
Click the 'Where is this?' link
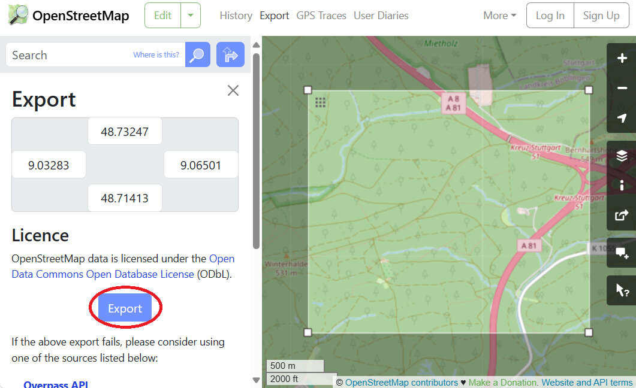coord(156,55)
